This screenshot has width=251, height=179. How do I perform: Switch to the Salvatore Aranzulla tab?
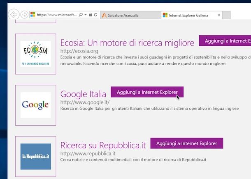pyautogui.click(x=130, y=15)
